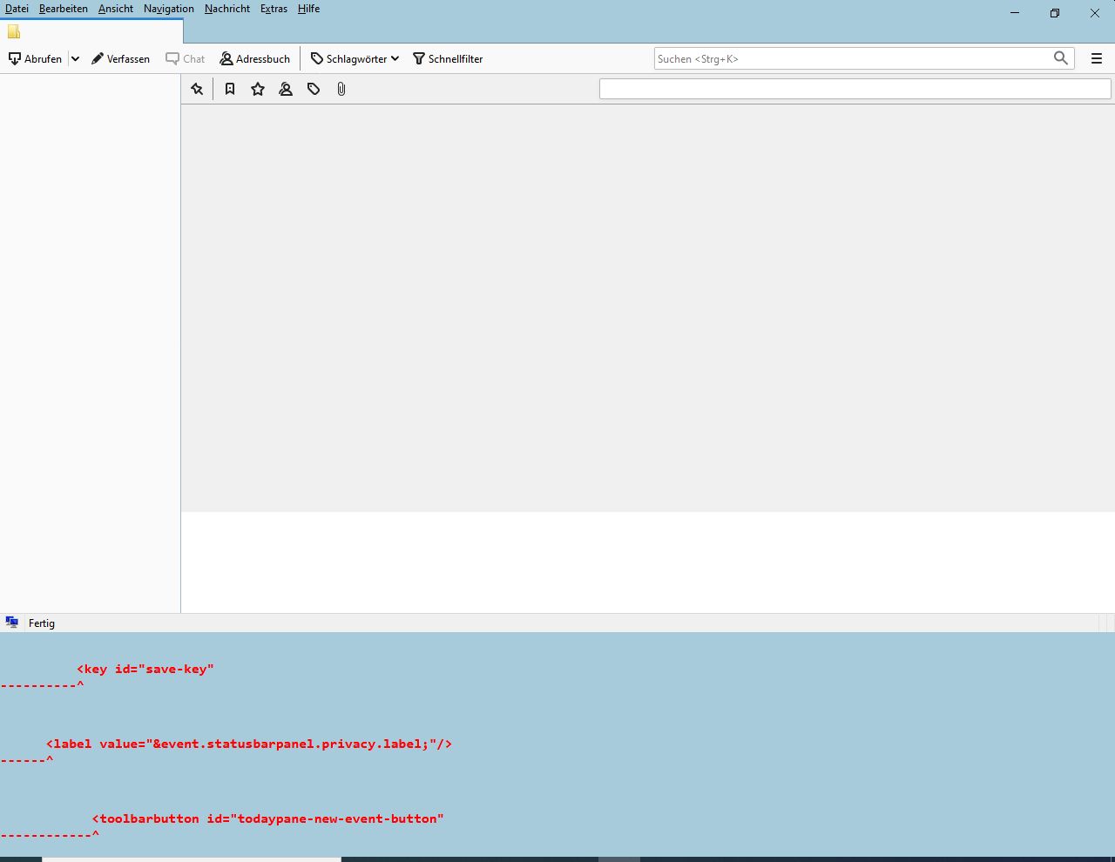1115x862 pixels.
Task: Open the Datei menu
Action: [x=17, y=9]
